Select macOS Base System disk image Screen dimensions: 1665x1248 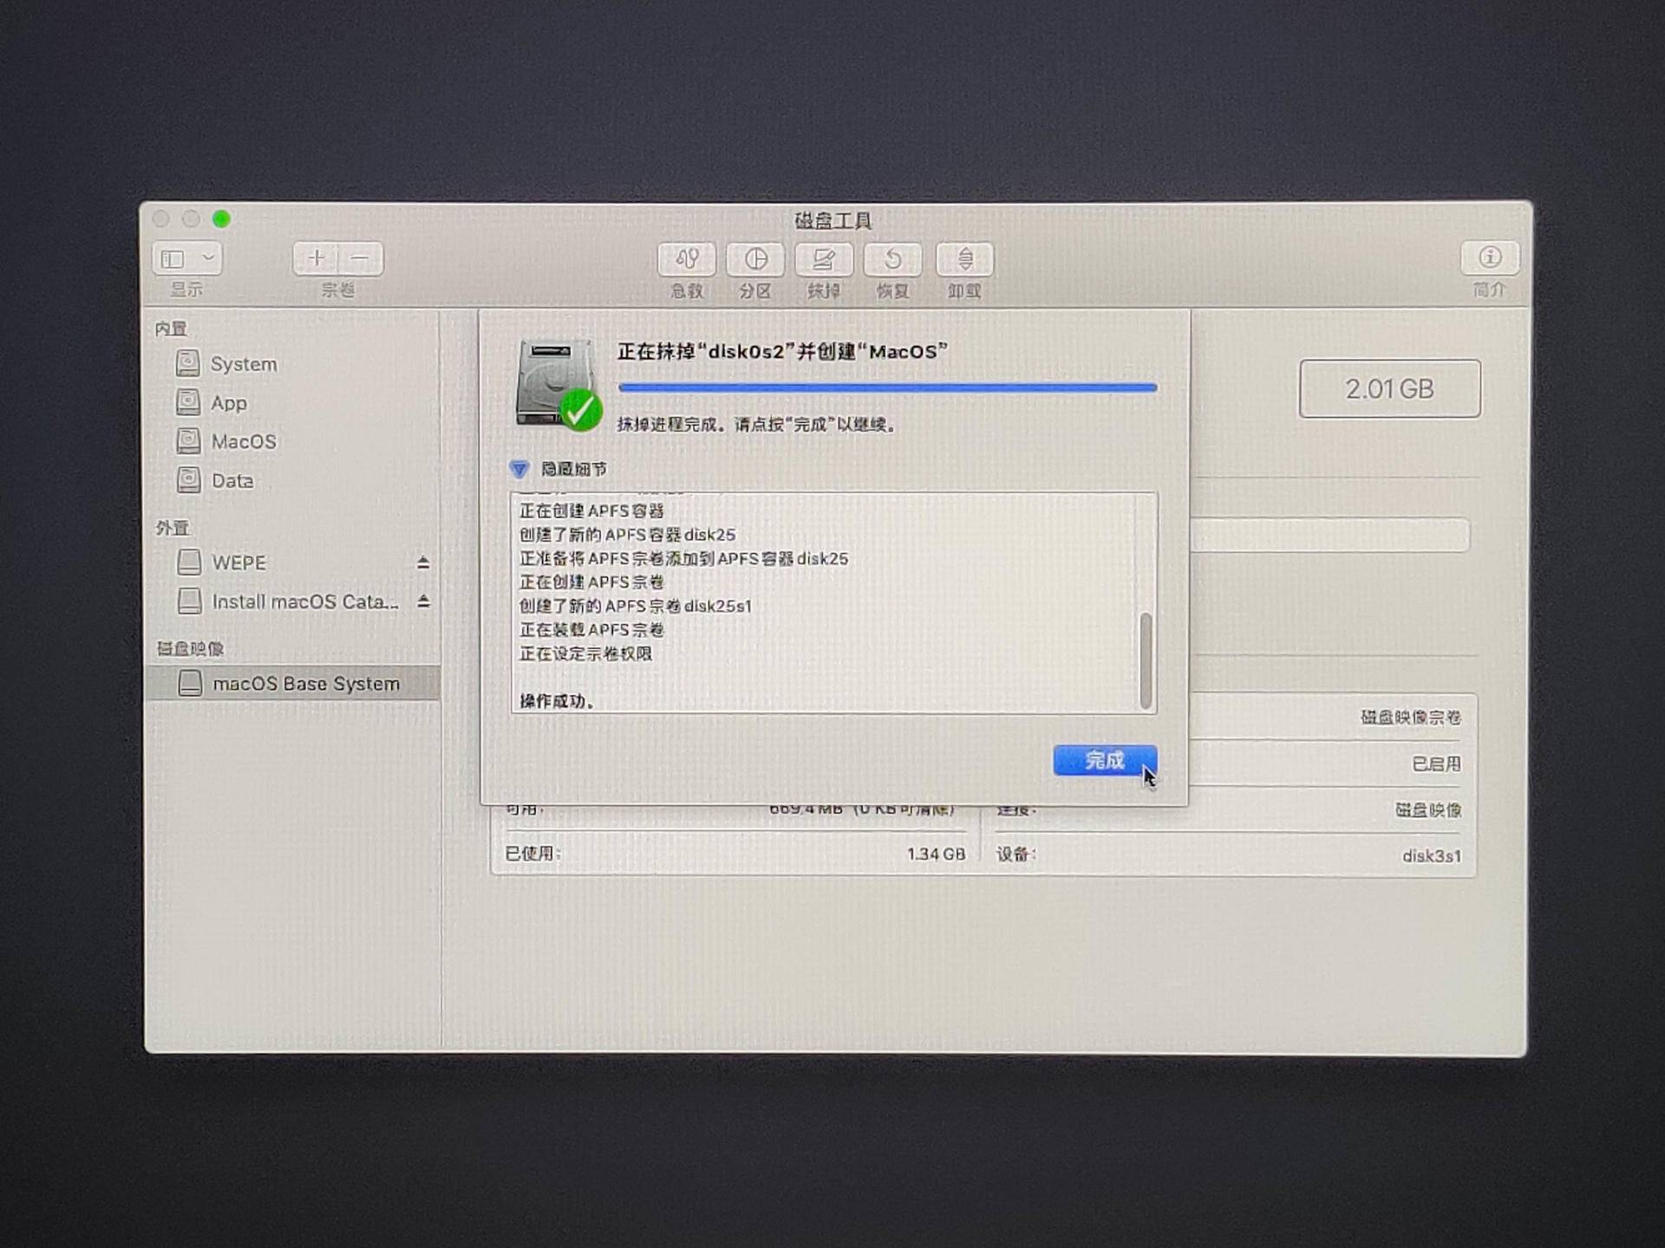[293, 684]
